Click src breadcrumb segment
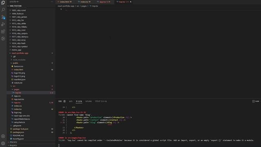 [78, 6]
